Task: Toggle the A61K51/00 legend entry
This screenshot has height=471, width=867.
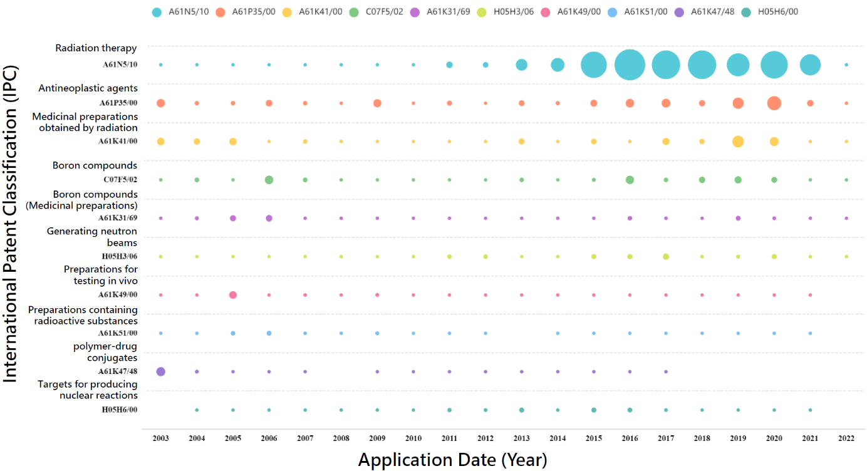Action: click(x=645, y=12)
